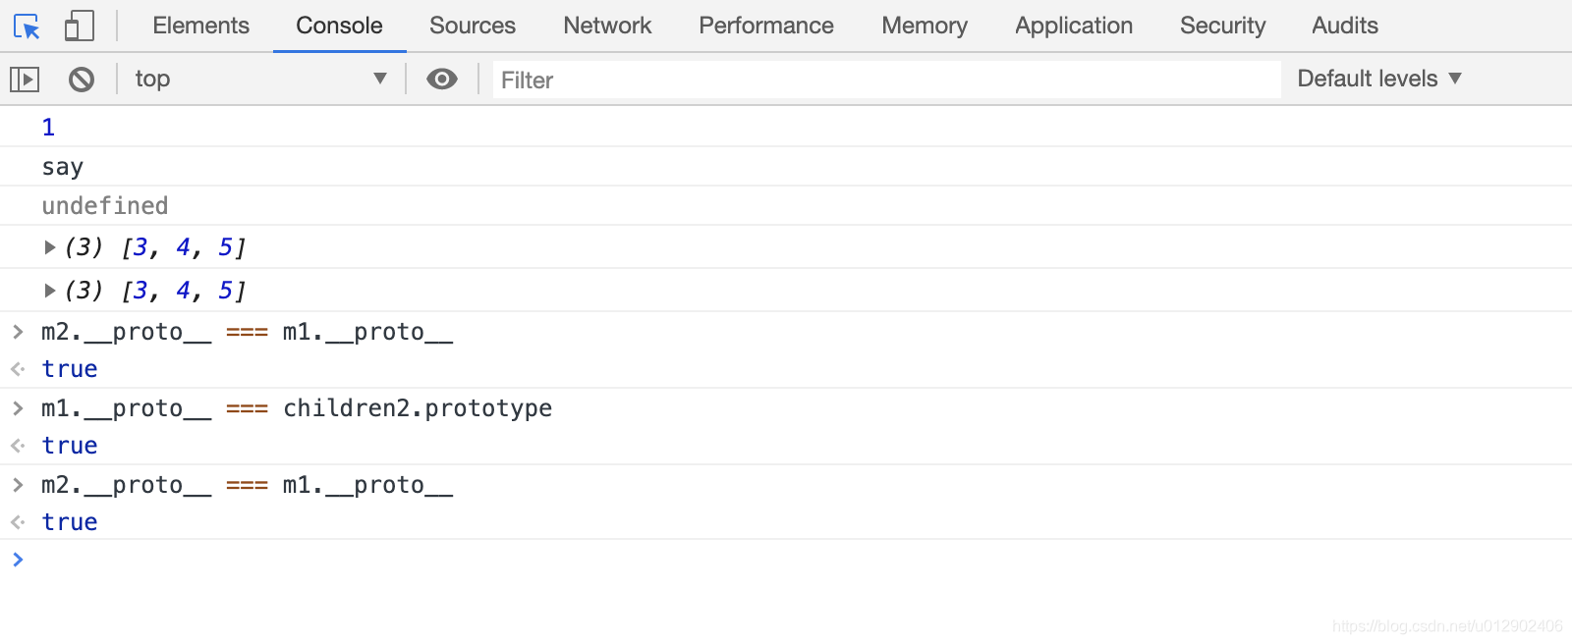The image size is (1572, 644).
Task: Open the Performance tab
Action: (765, 26)
